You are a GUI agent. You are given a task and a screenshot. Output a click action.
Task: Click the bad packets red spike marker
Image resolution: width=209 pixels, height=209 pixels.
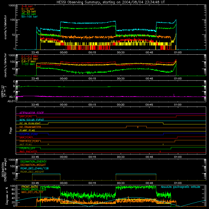click(160, 152)
